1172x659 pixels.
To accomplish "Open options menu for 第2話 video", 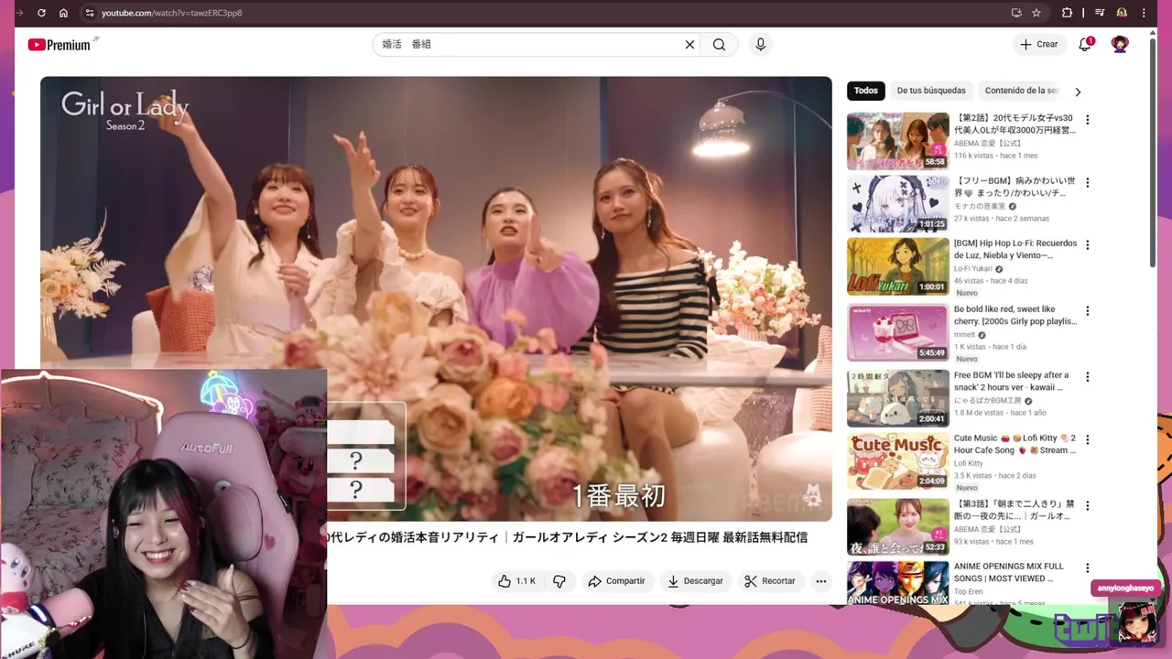I will pyautogui.click(x=1088, y=120).
